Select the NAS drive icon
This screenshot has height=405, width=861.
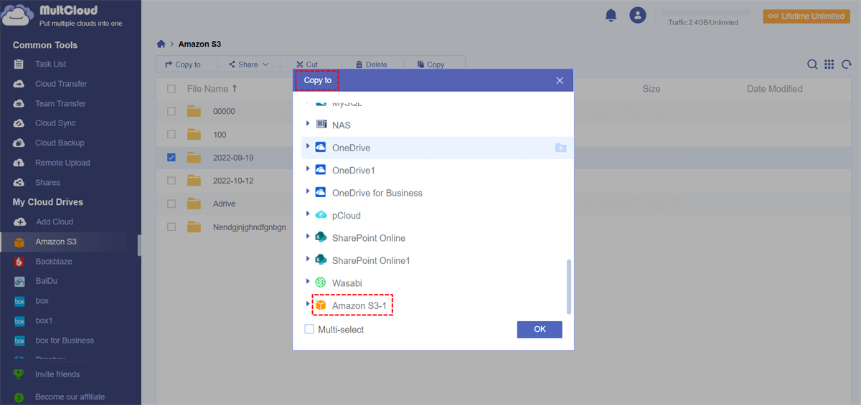pos(321,125)
